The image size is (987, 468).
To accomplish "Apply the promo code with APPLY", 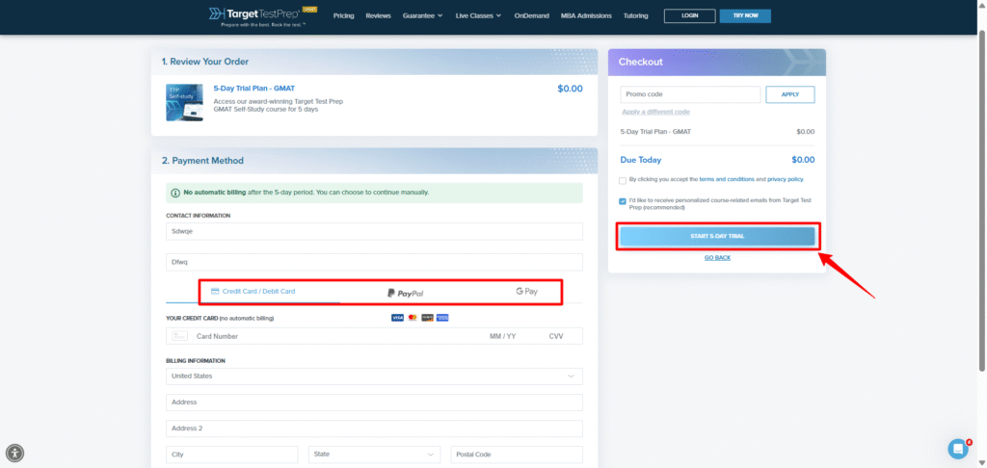I will pos(790,94).
